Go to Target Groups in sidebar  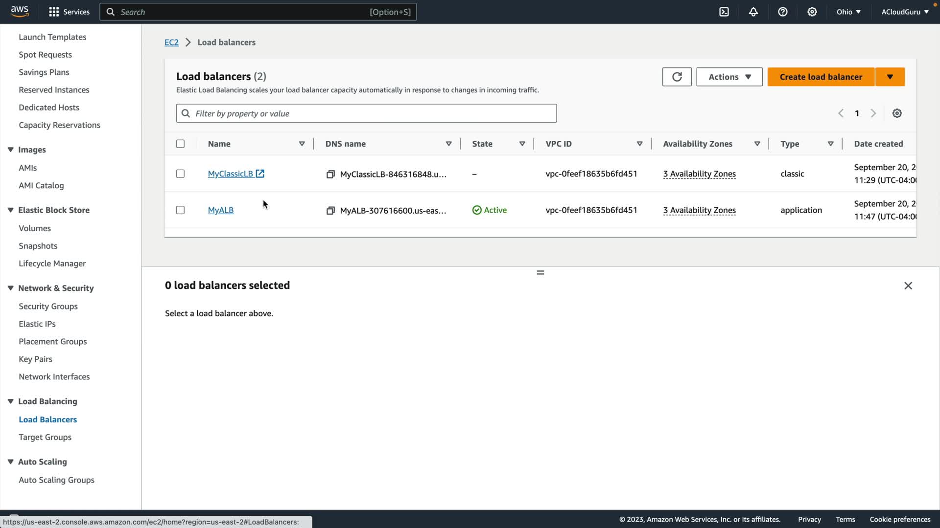point(45,437)
